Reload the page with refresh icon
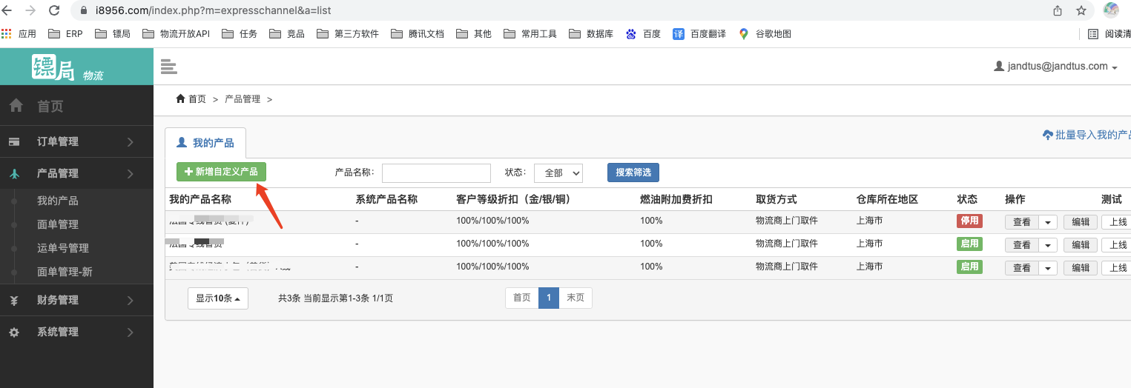1131x388 pixels. coord(54,10)
